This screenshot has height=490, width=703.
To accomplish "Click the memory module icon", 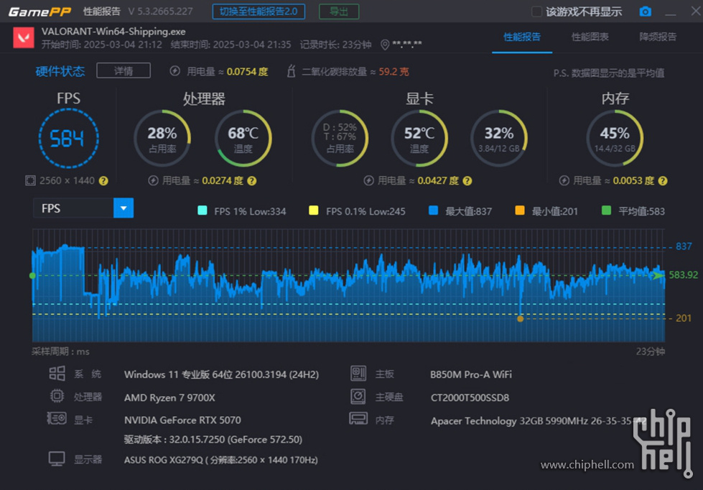I will 358,419.
